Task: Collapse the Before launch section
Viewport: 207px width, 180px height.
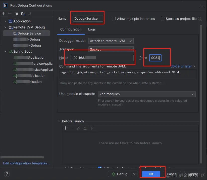Action: pos(59,121)
